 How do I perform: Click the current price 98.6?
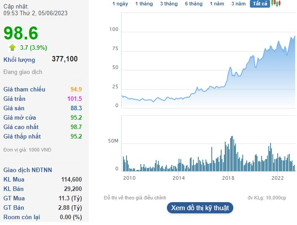tap(21, 33)
